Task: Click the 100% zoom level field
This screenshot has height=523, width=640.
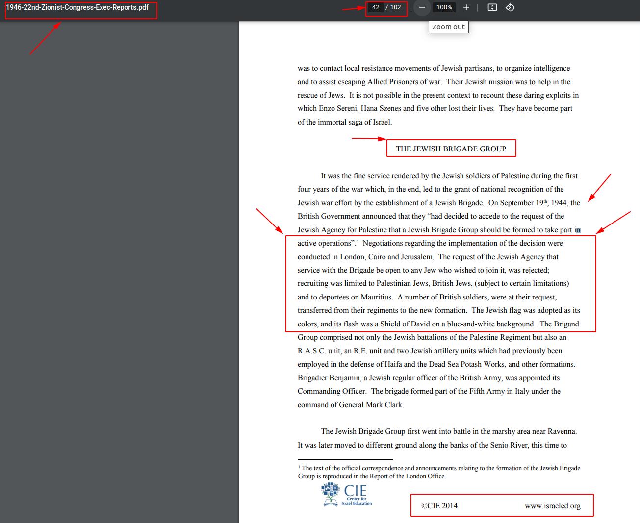Action: click(444, 7)
